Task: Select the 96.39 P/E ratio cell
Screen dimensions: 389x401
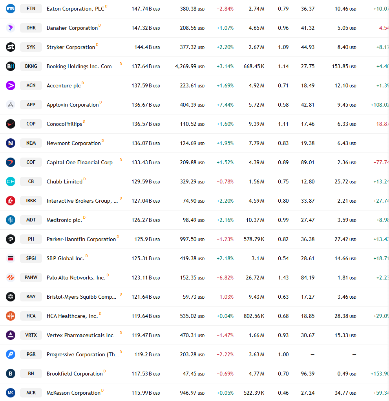Action: click(308, 374)
